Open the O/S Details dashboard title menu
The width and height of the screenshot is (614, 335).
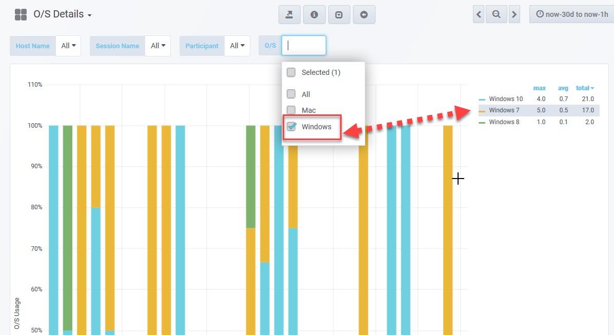62,14
